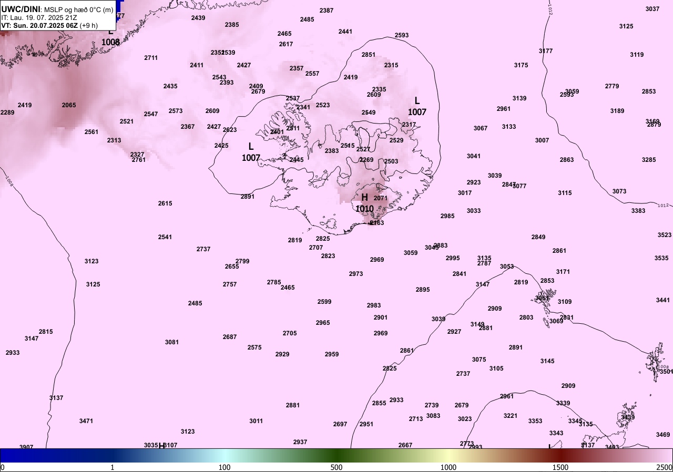This screenshot has height=472, width=673.
Task: Click the map value 2313
Action: tap(114, 140)
